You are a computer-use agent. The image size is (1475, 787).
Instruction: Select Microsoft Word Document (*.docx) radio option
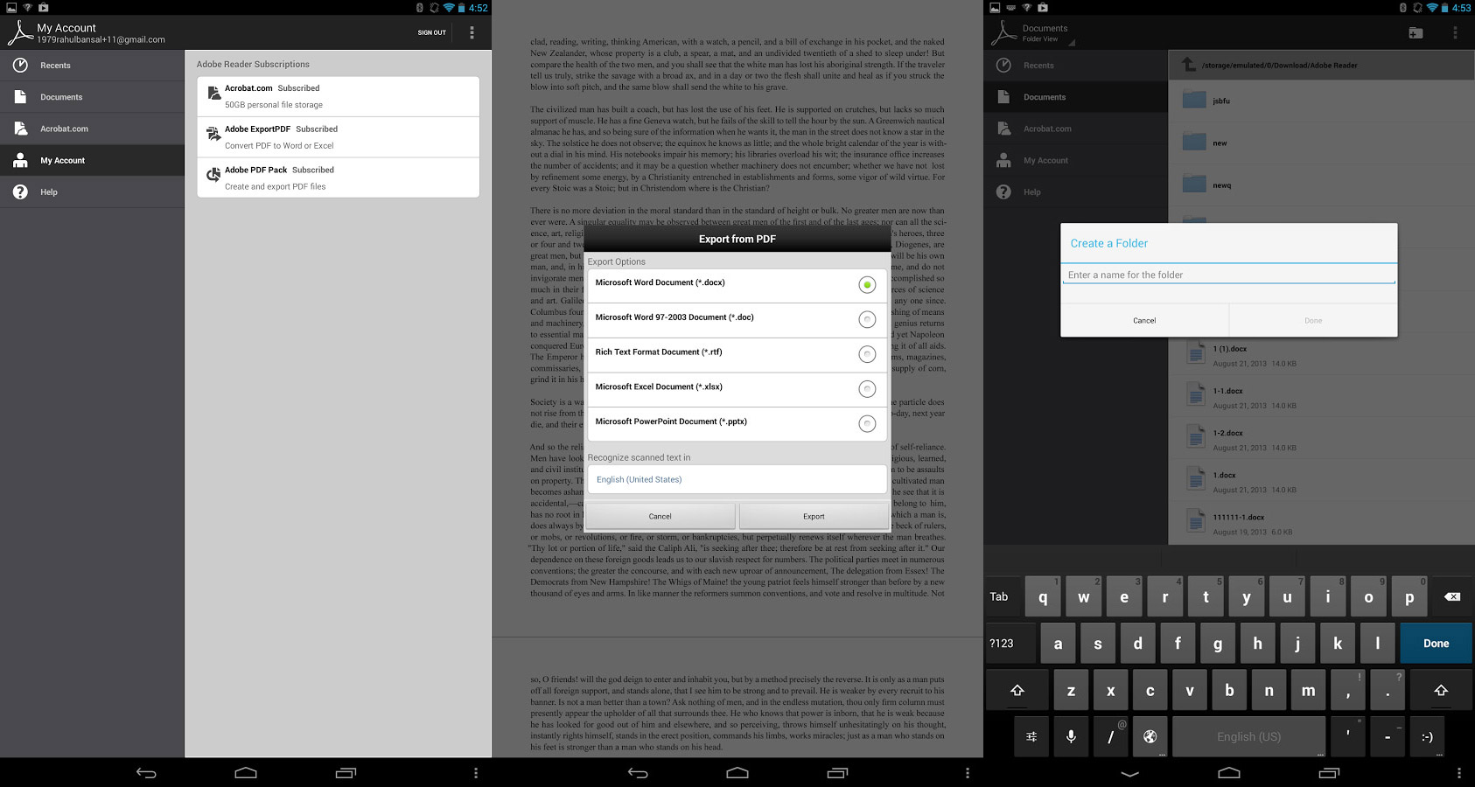(866, 285)
